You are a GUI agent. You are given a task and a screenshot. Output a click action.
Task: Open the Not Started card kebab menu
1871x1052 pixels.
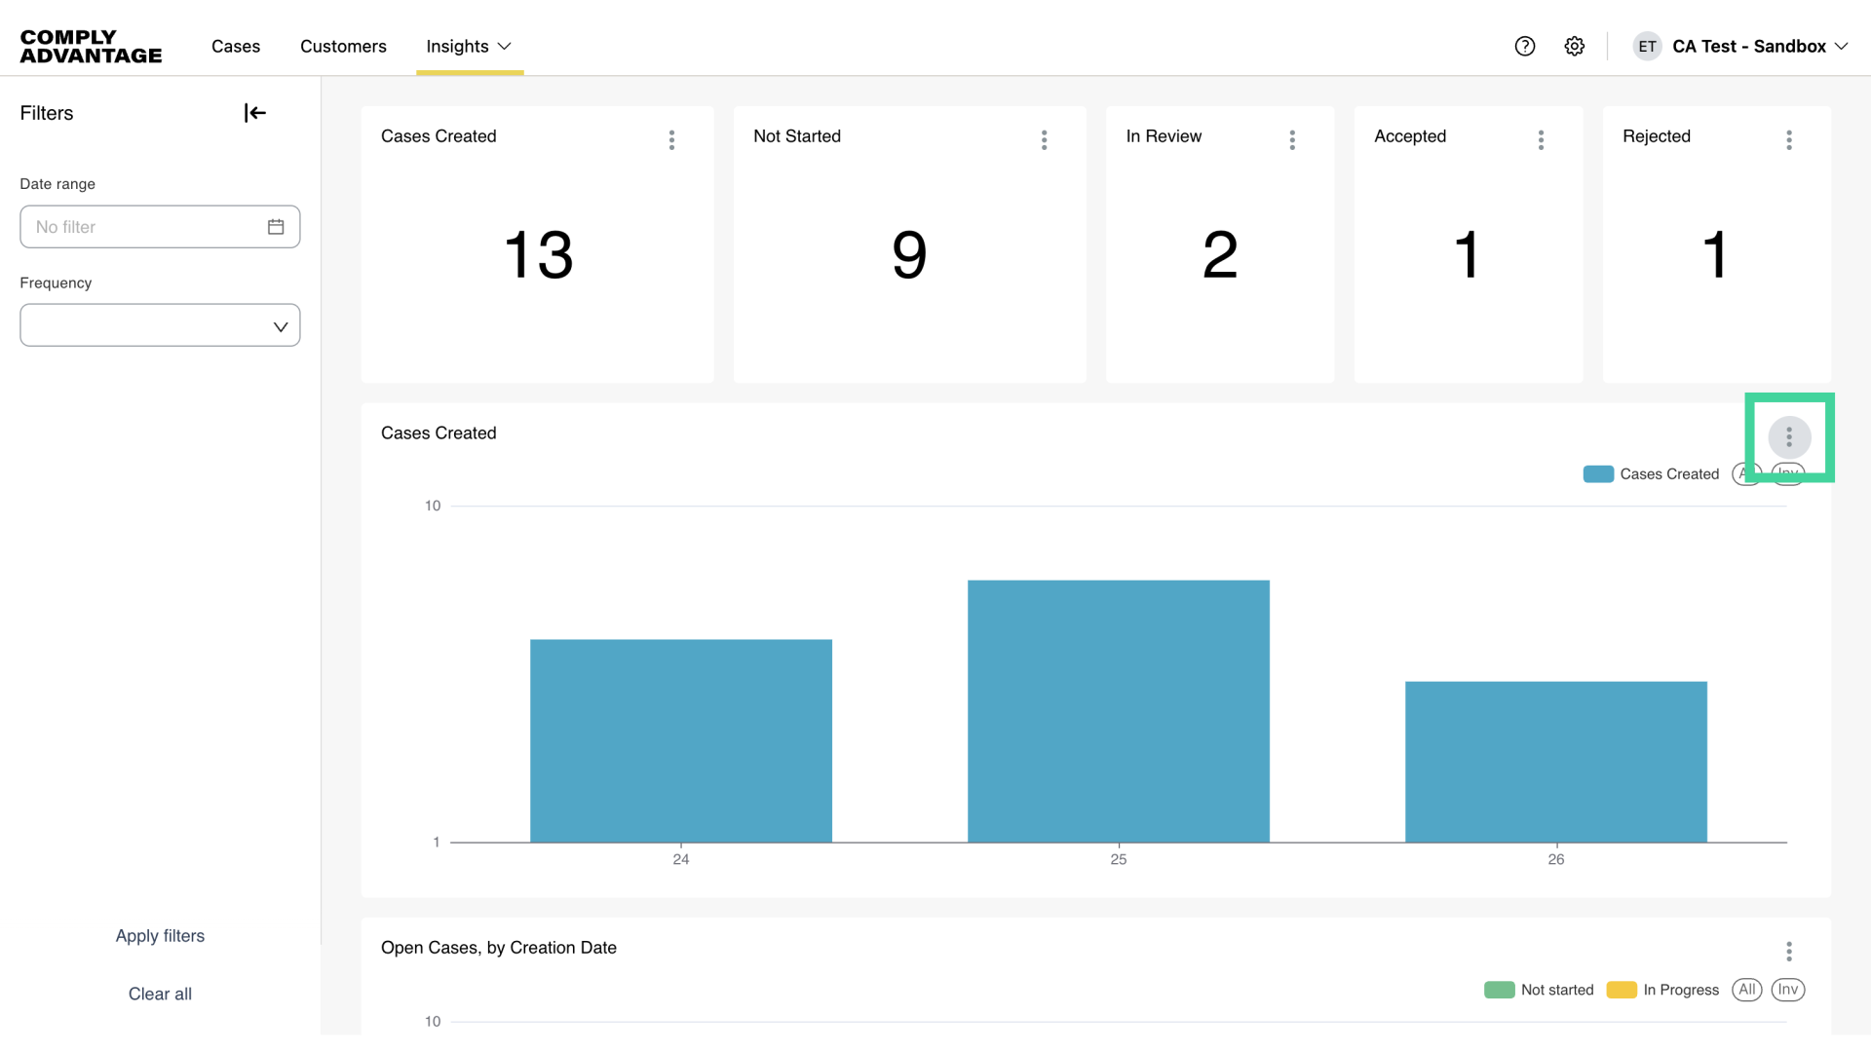tap(1044, 140)
